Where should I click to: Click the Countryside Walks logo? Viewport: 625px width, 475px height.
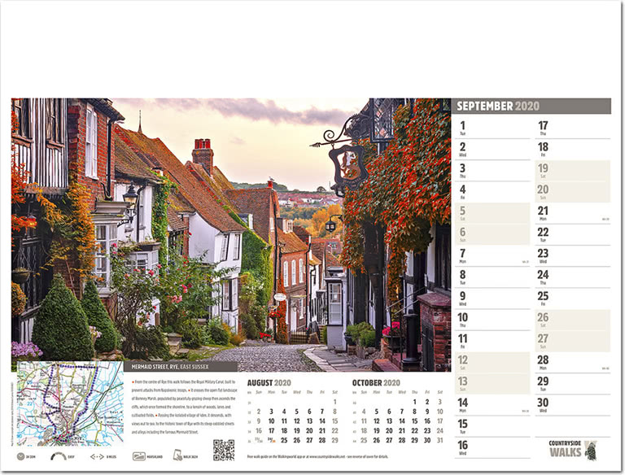click(x=572, y=450)
